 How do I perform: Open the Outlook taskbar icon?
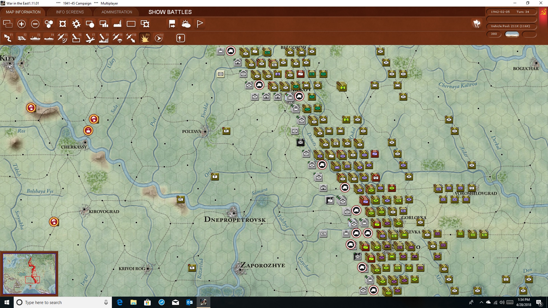(190, 302)
